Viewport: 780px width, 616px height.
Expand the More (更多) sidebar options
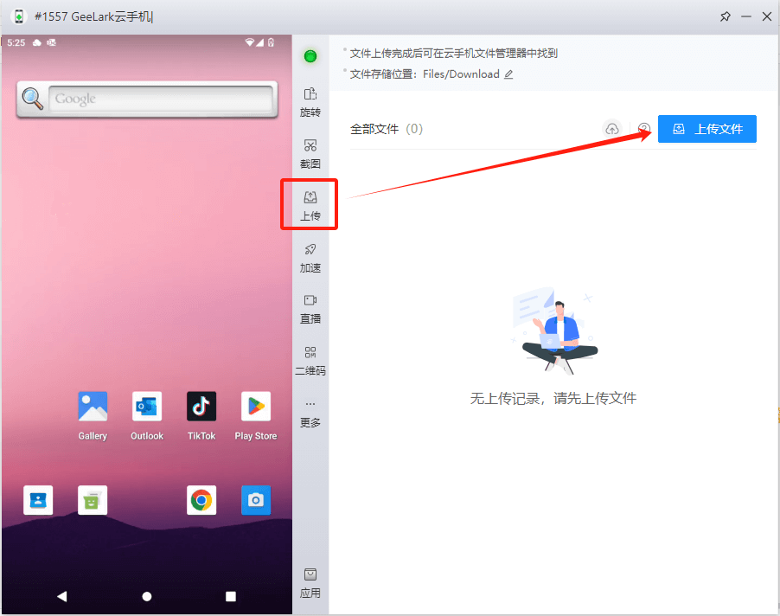[310, 413]
